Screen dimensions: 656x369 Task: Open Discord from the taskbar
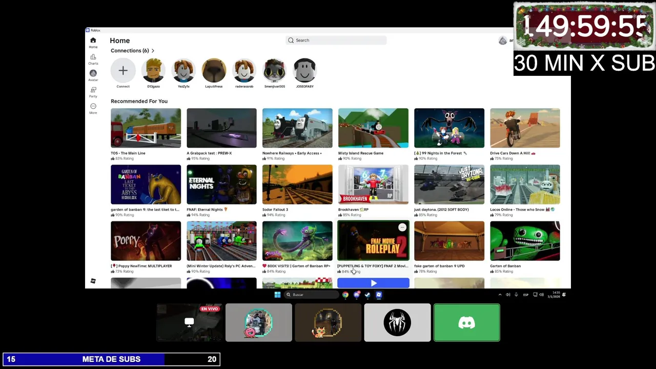[357, 295]
